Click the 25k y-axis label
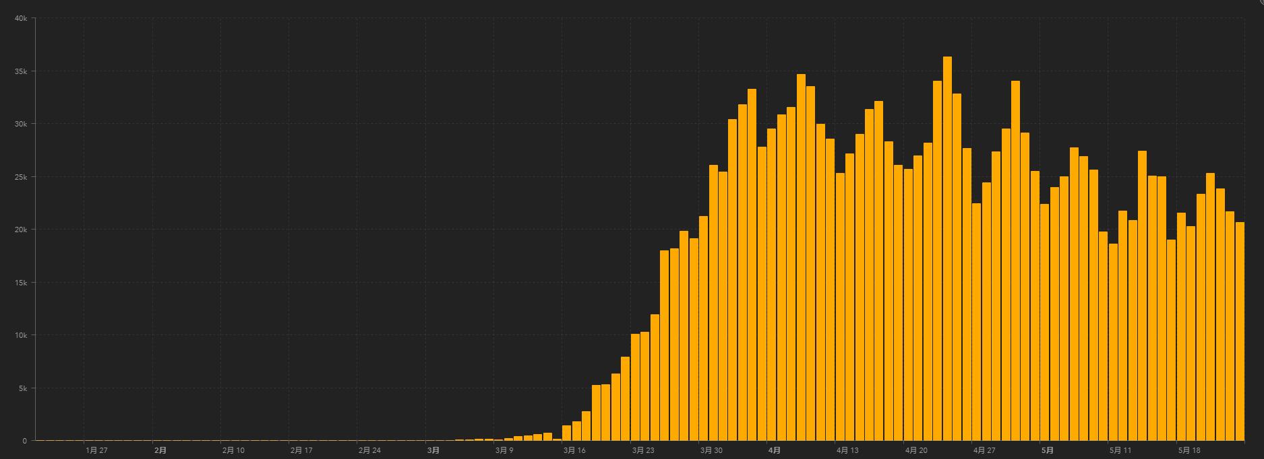This screenshot has width=1264, height=459. click(20, 177)
